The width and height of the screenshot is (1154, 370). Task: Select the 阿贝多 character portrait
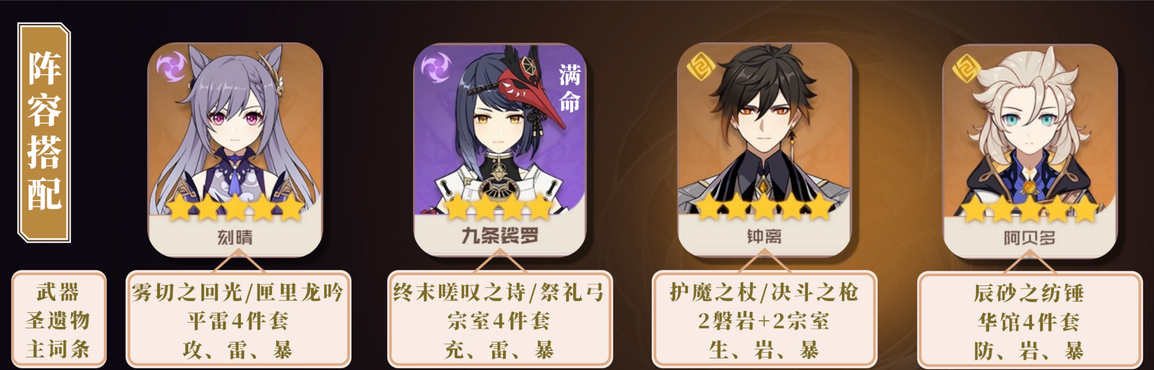tap(1030, 151)
